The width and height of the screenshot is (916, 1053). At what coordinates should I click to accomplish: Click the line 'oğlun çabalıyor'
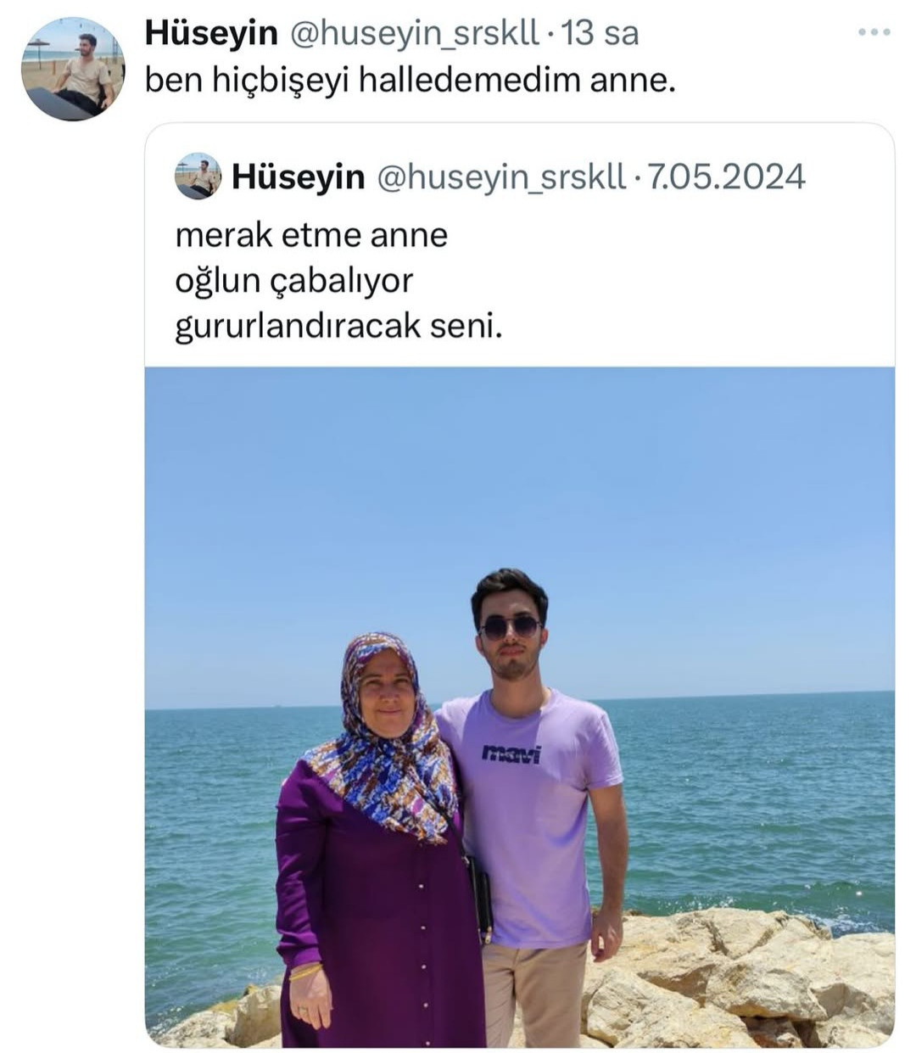[x=293, y=281]
